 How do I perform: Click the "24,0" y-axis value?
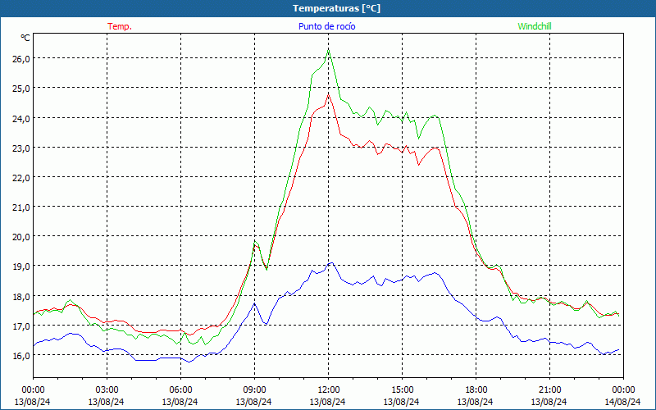pos(21,118)
